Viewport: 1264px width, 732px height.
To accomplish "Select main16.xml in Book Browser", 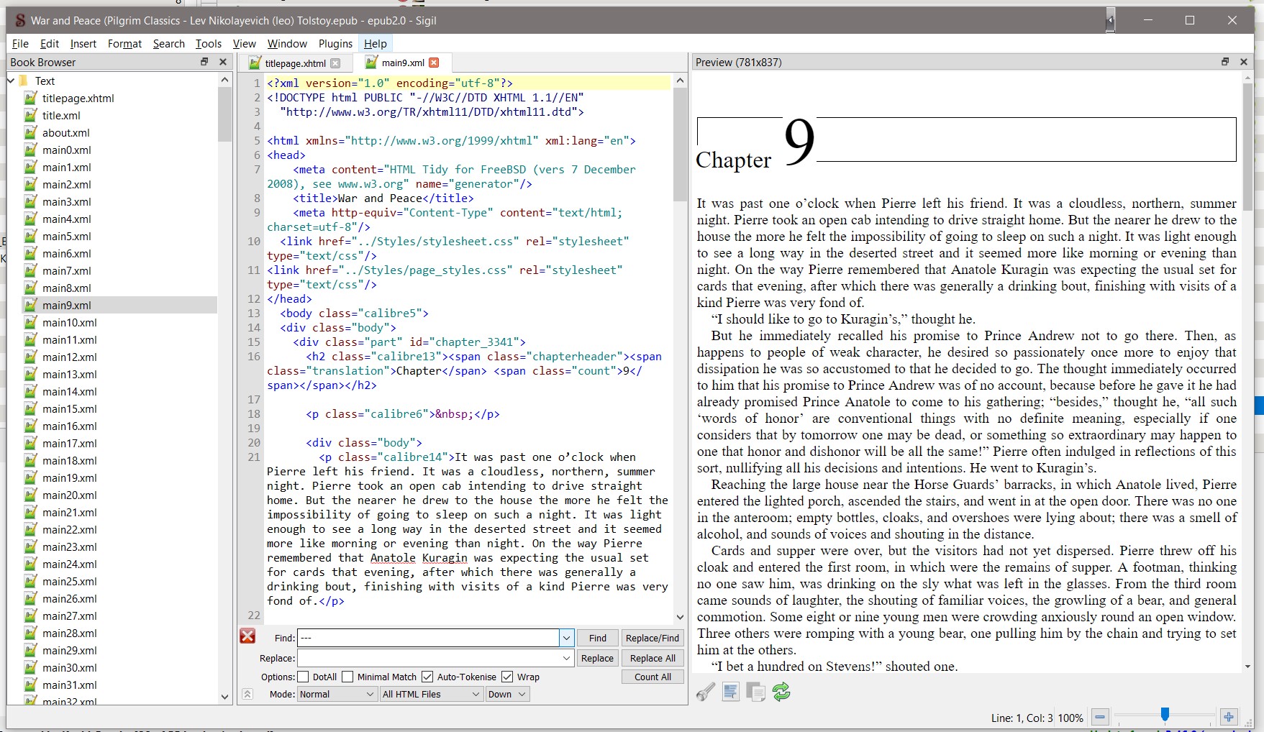I will click(x=70, y=426).
